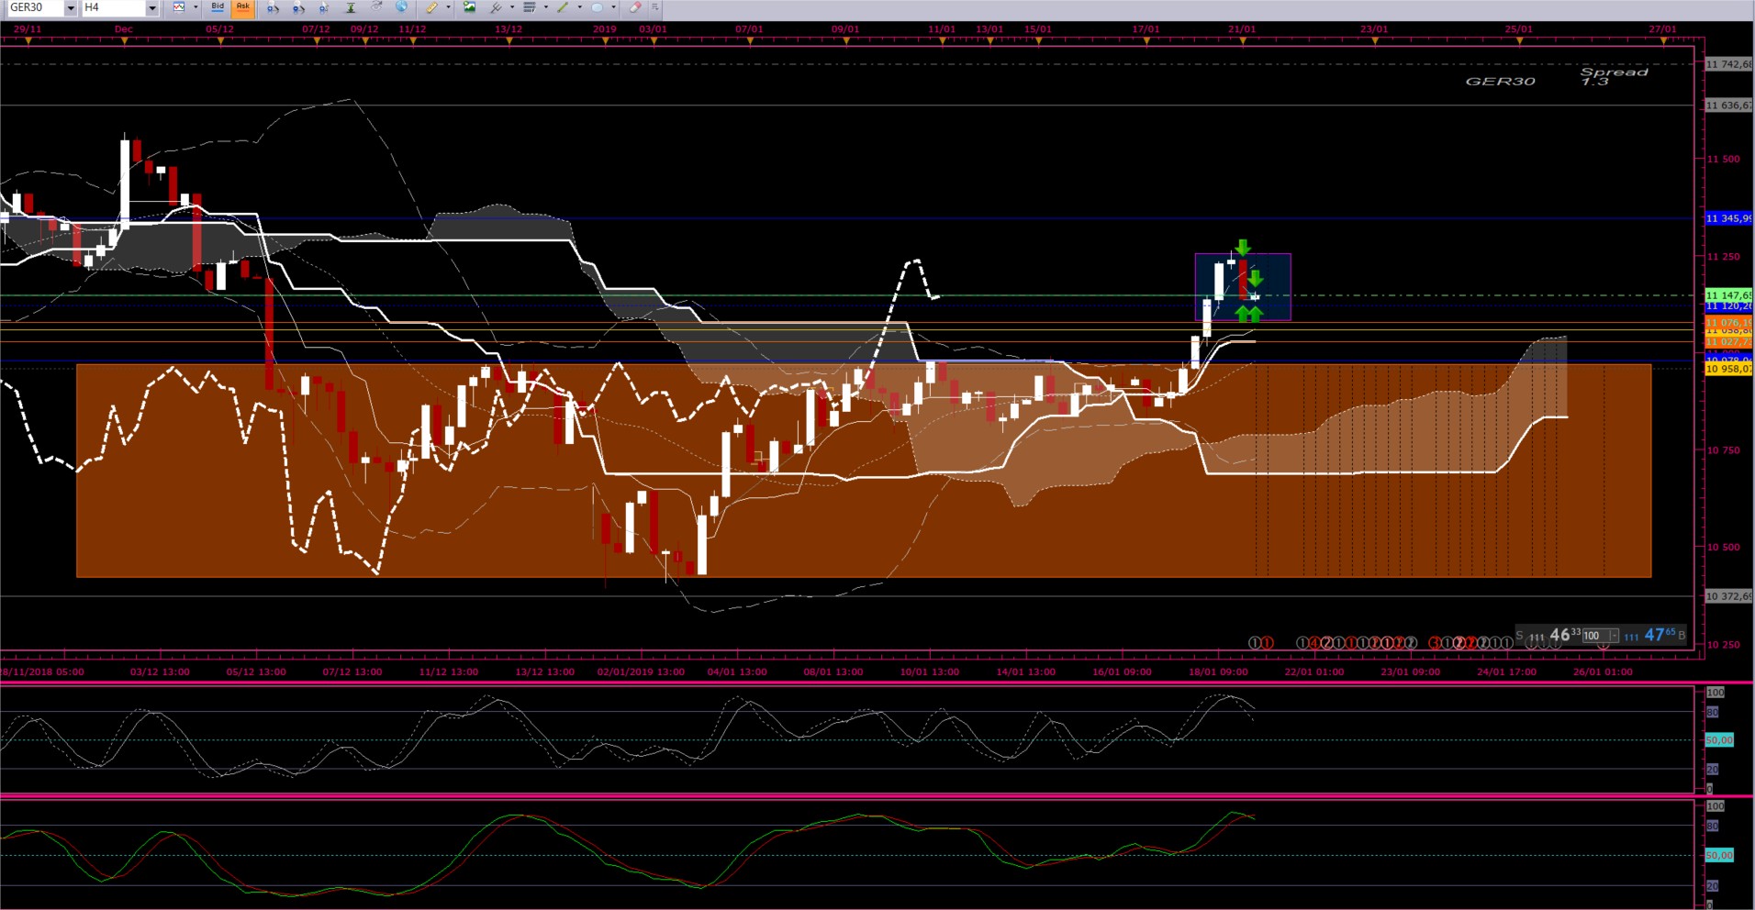Select the ruler measurement tool
The width and height of the screenshot is (1755, 910).
pyautogui.click(x=432, y=7)
